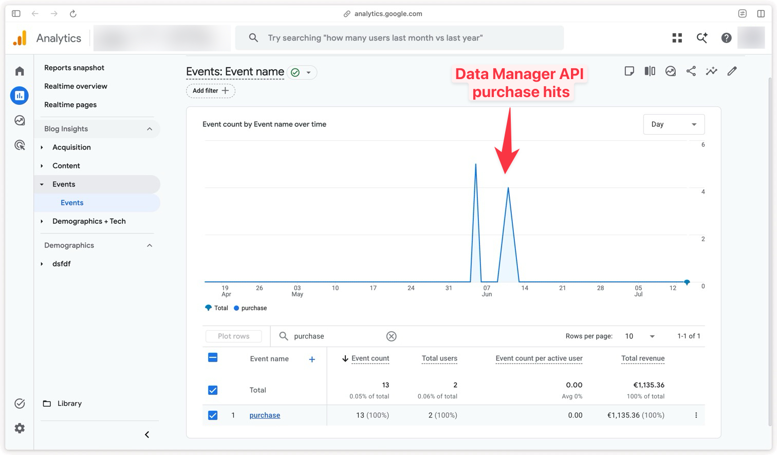The width and height of the screenshot is (777, 455).
Task: Open the purchase event link
Action: pyautogui.click(x=265, y=415)
